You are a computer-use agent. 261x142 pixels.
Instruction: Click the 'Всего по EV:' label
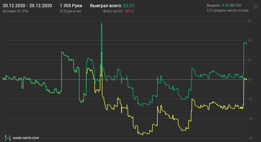pyautogui.click(x=113, y=11)
